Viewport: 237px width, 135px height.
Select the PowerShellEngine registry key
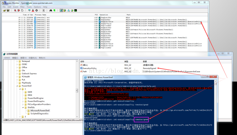(35, 98)
